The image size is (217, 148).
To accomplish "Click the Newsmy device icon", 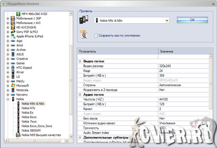I will point(13,95).
